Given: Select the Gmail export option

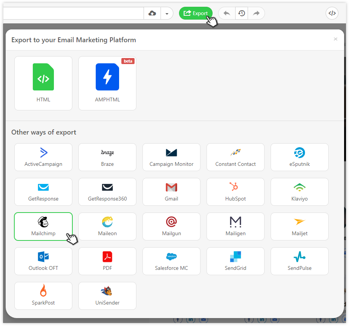Looking at the screenshot, I should (x=171, y=192).
